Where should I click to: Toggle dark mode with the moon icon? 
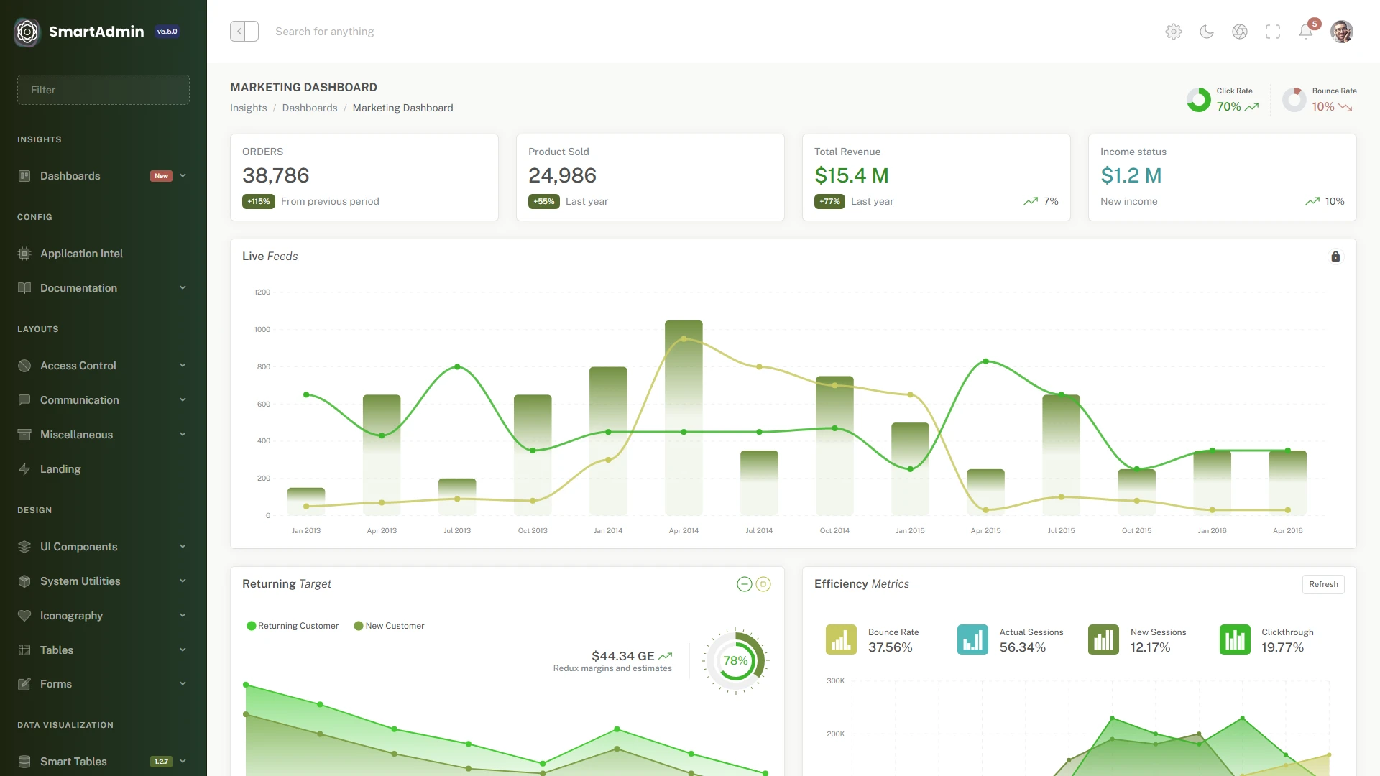pos(1207,32)
